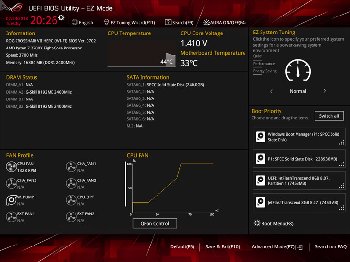350x262 pixels.
Task: Select the EXT FAN2 fan icon
Action: tap(71, 217)
